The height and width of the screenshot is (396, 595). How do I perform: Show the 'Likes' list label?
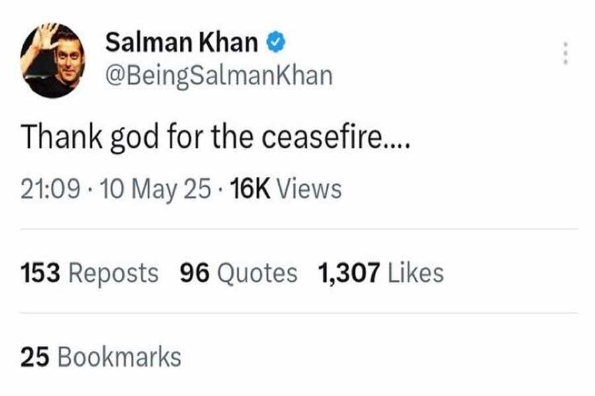pos(416,273)
